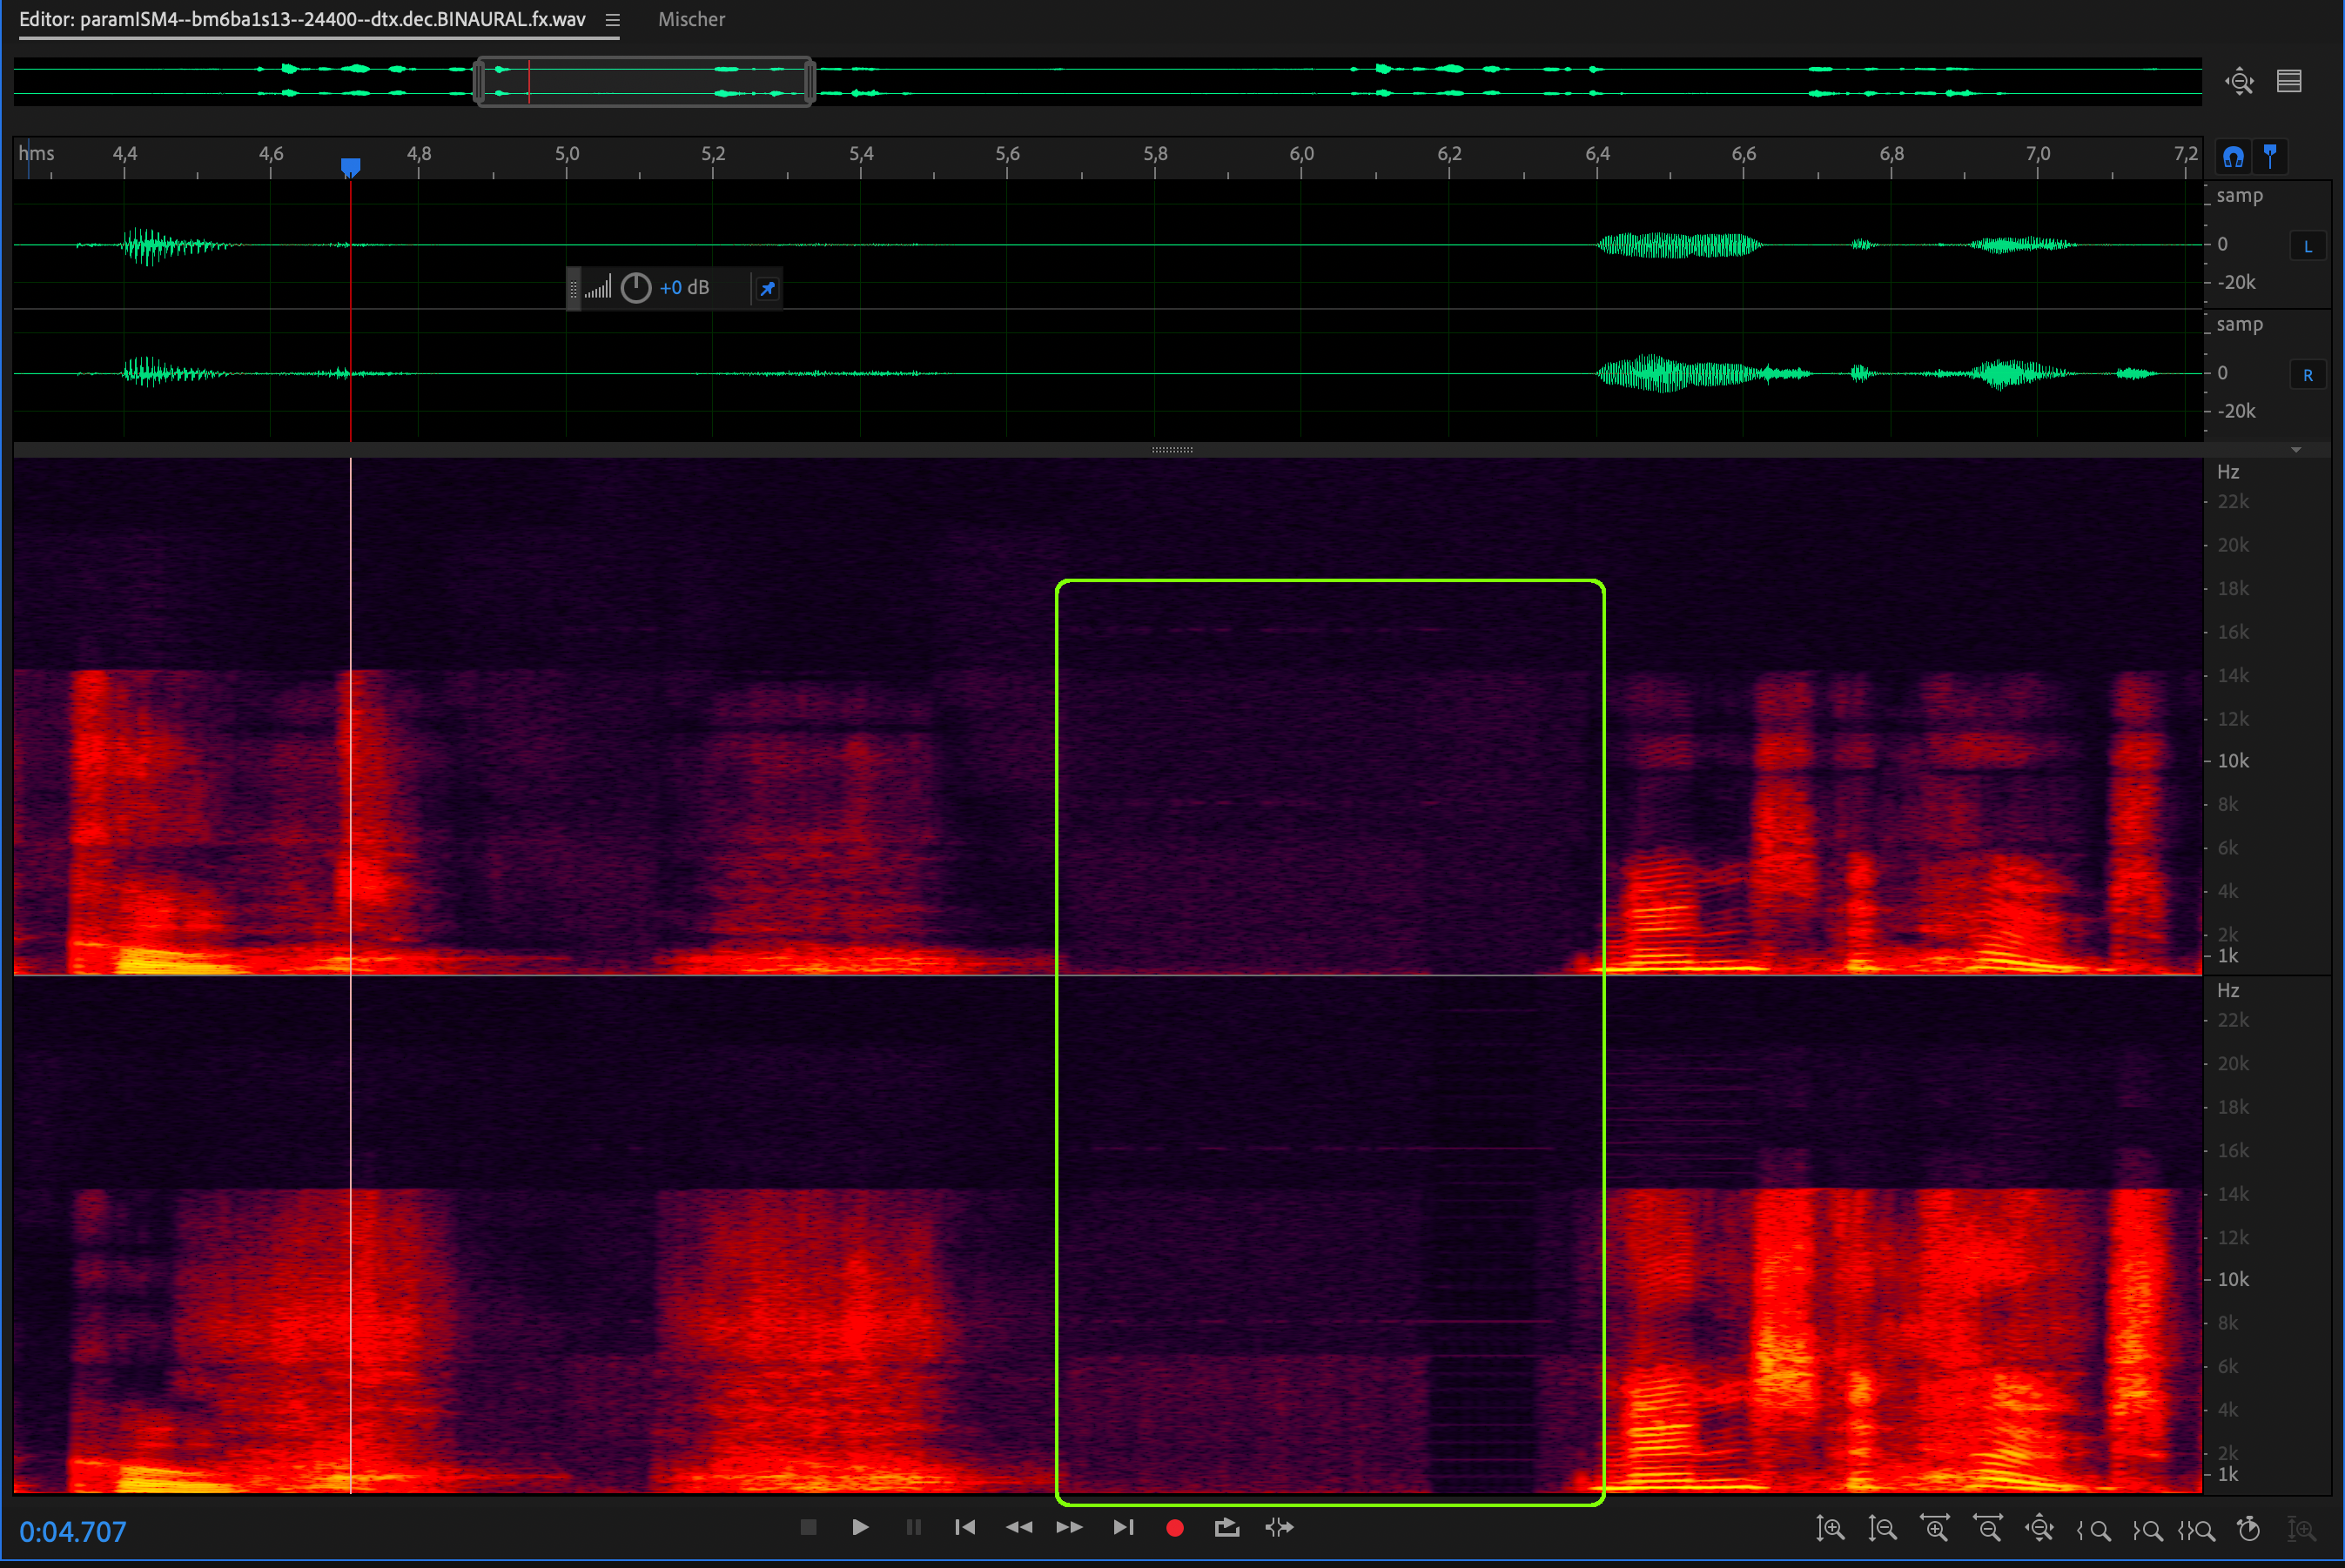
Task: Toggle the blue headphones icon by ruler
Action: (x=2233, y=157)
